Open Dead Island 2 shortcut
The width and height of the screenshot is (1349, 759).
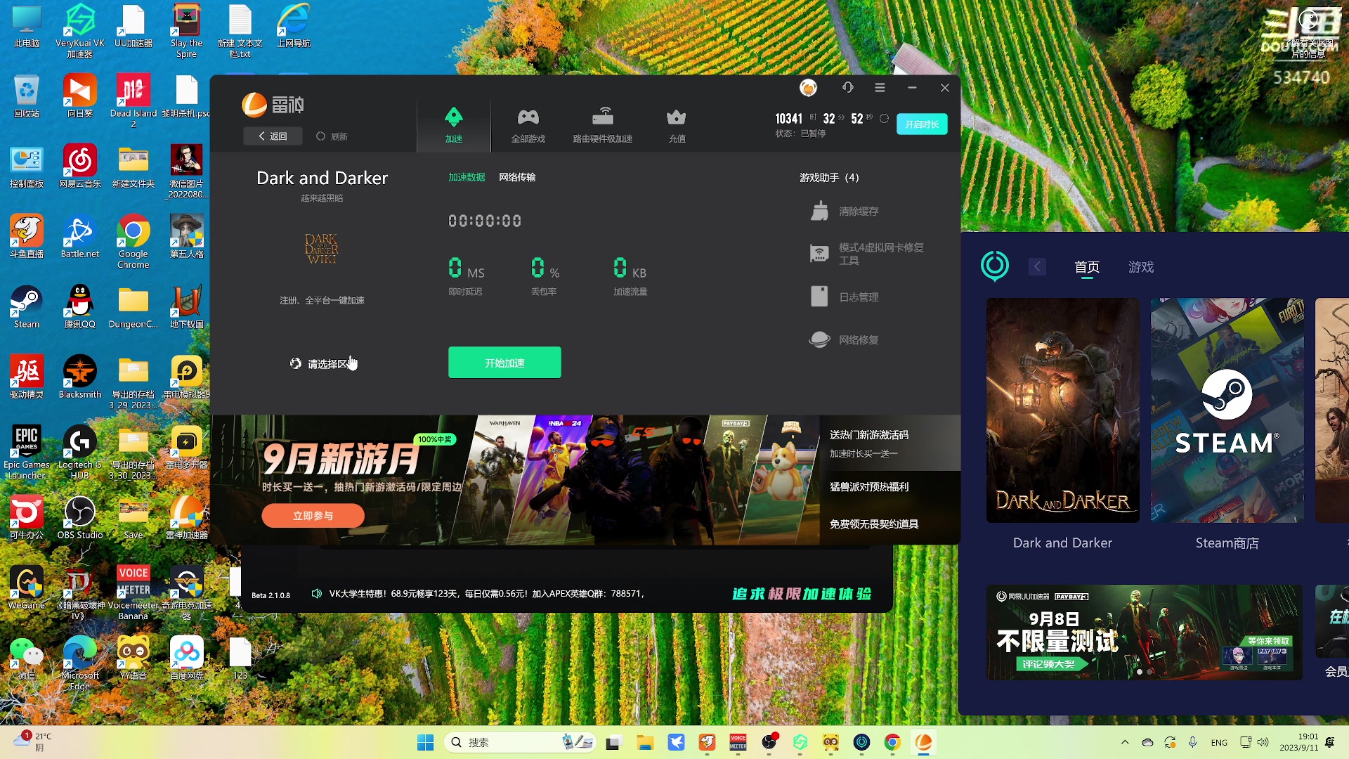pyautogui.click(x=133, y=100)
